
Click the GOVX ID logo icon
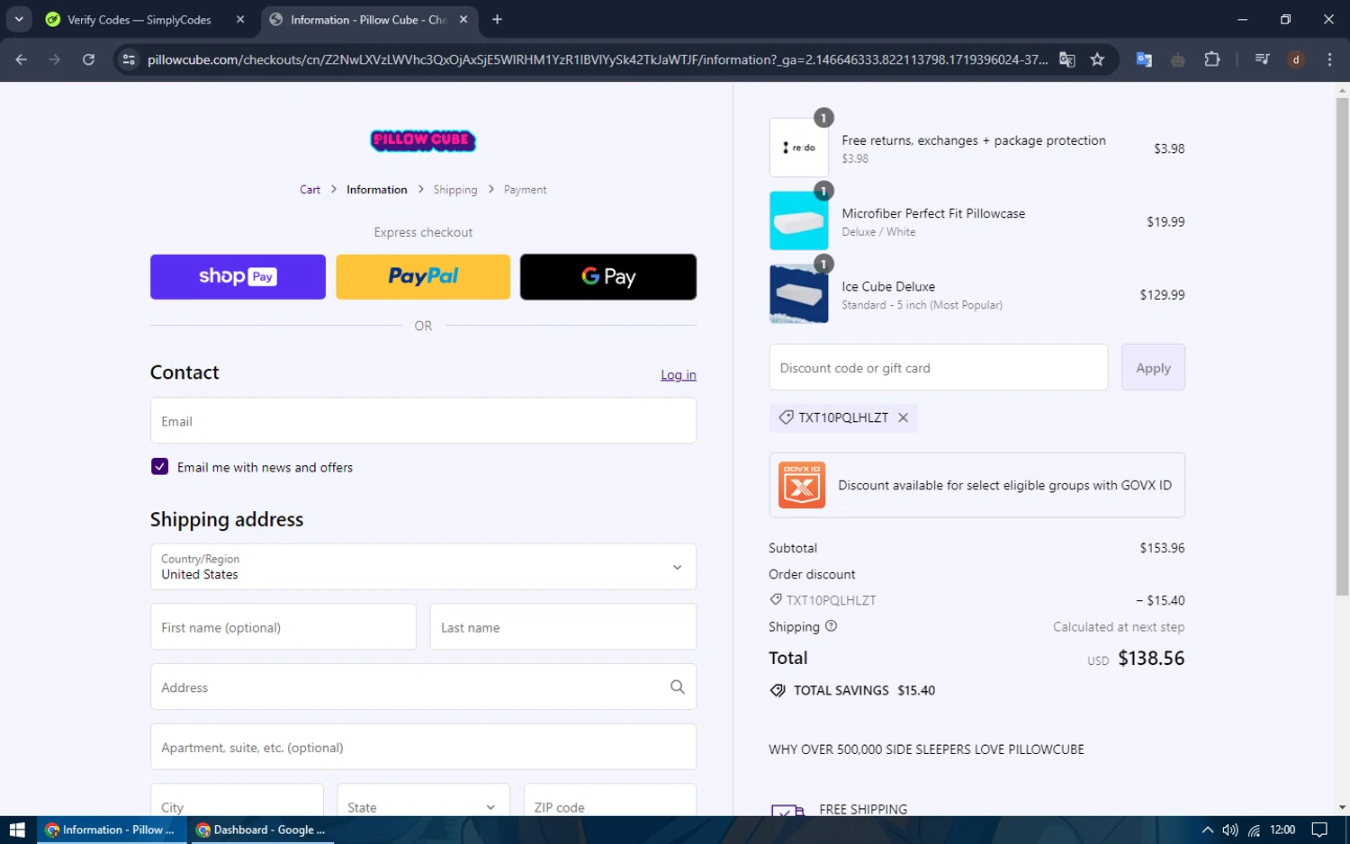tap(801, 485)
